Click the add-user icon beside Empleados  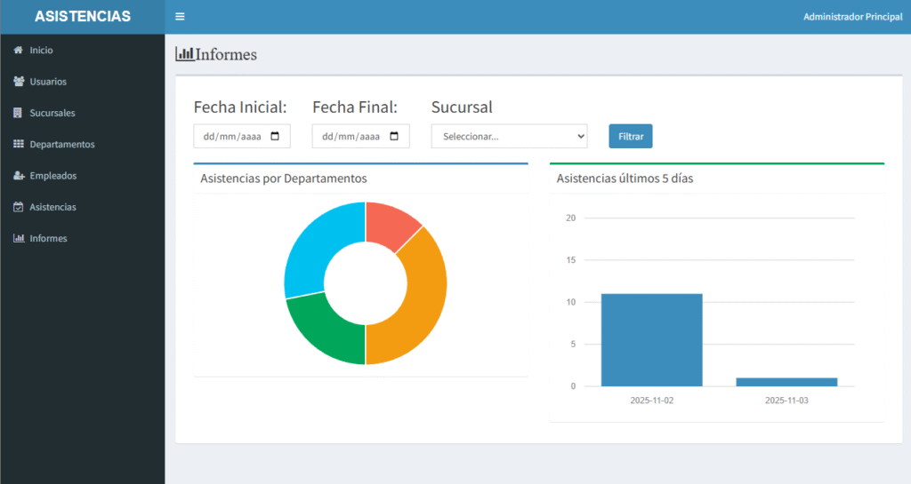coord(19,176)
